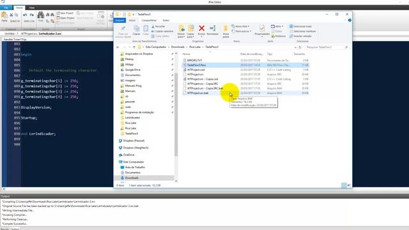Sort files by the Nome column header
This screenshot has width=409, height=230.
[186, 54]
